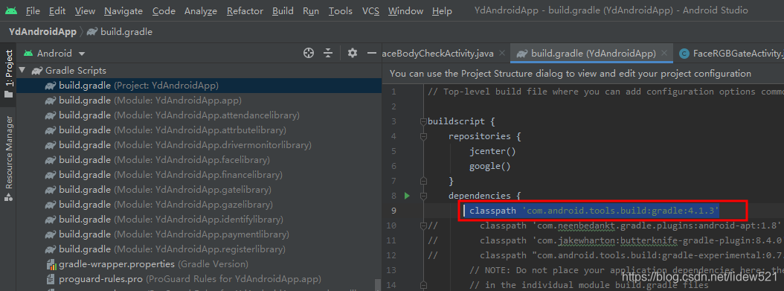This screenshot has height=291, width=784.
Task: Click the fold marker at line 10 comments
Action: click(x=423, y=226)
